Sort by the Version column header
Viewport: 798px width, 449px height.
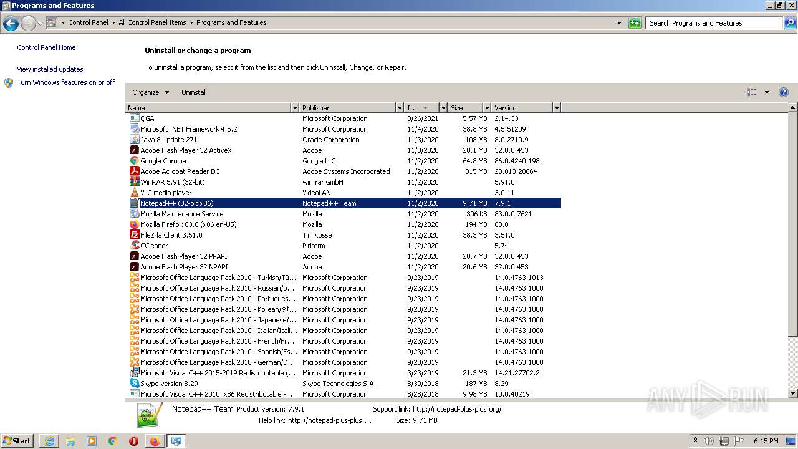coord(522,108)
